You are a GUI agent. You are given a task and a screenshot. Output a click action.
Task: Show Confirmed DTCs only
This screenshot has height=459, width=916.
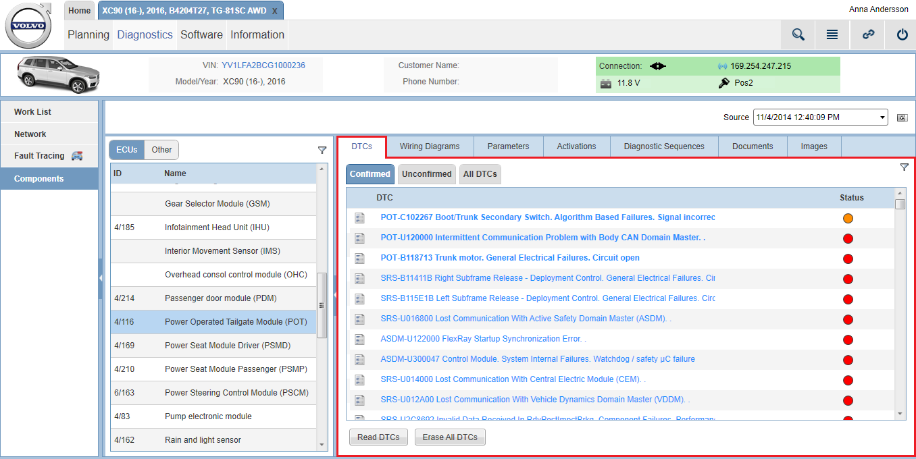[370, 174]
